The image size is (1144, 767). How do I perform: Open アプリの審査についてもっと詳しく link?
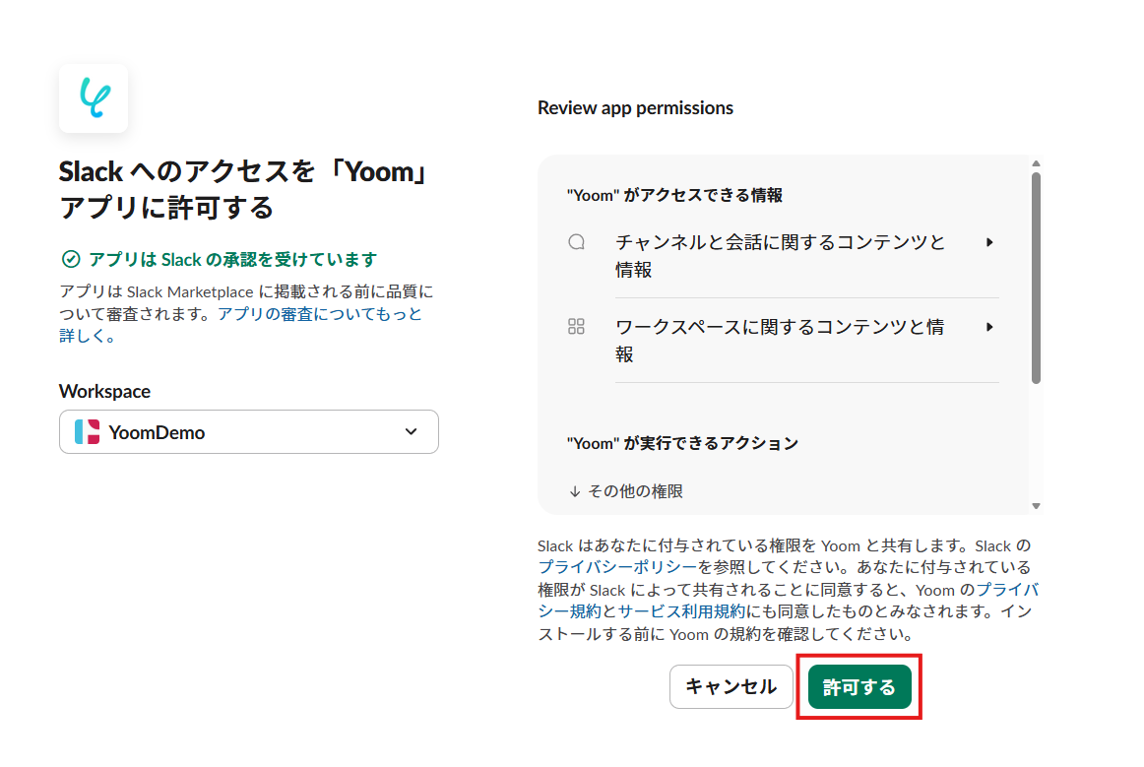[x=241, y=325]
